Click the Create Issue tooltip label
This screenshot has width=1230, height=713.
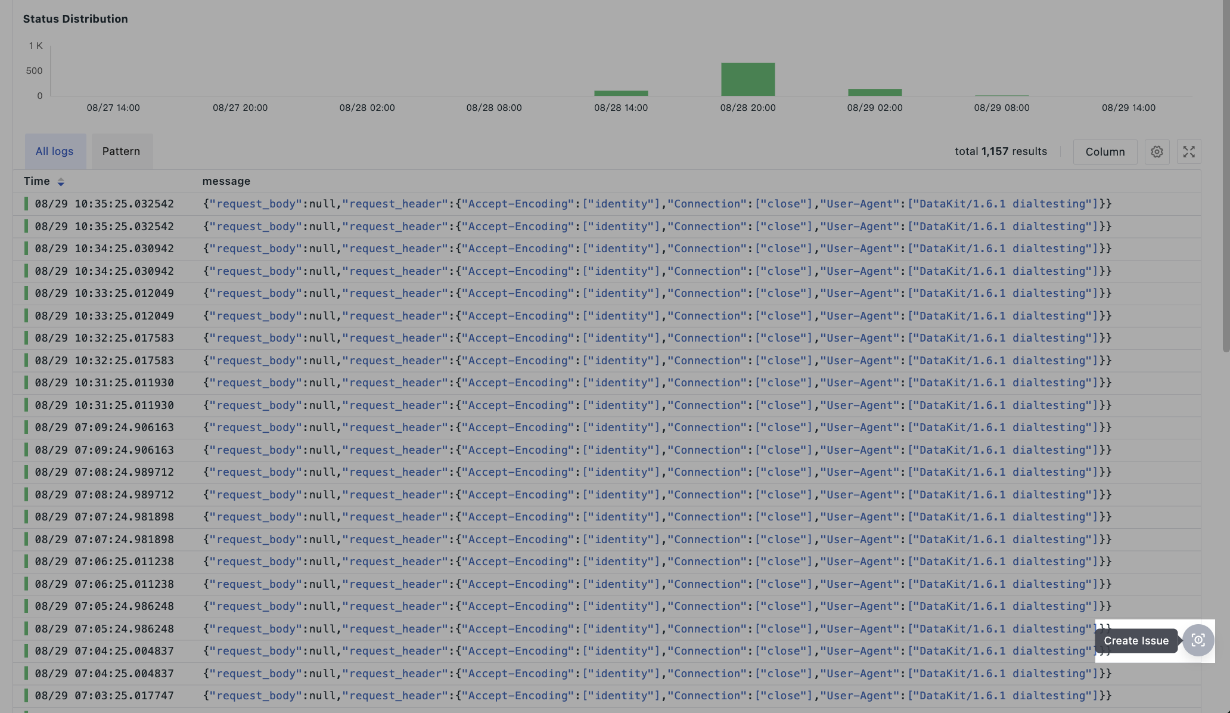pyautogui.click(x=1135, y=641)
